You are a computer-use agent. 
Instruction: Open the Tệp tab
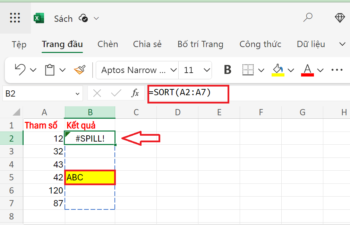coord(19,44)
